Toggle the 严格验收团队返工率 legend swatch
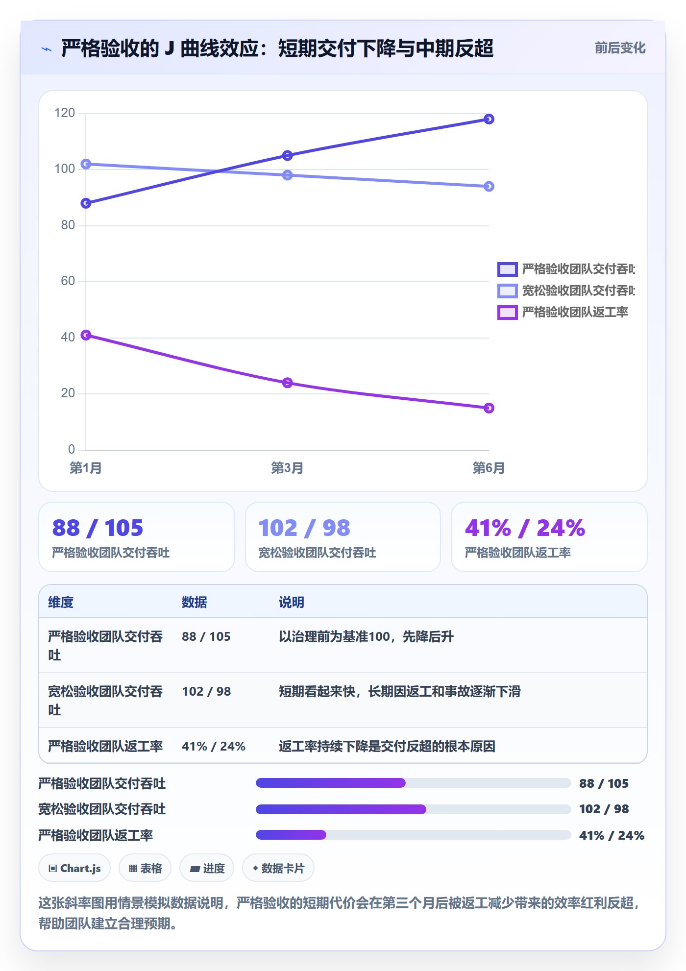This screenshot has width=686, height=971. point(507,312)
